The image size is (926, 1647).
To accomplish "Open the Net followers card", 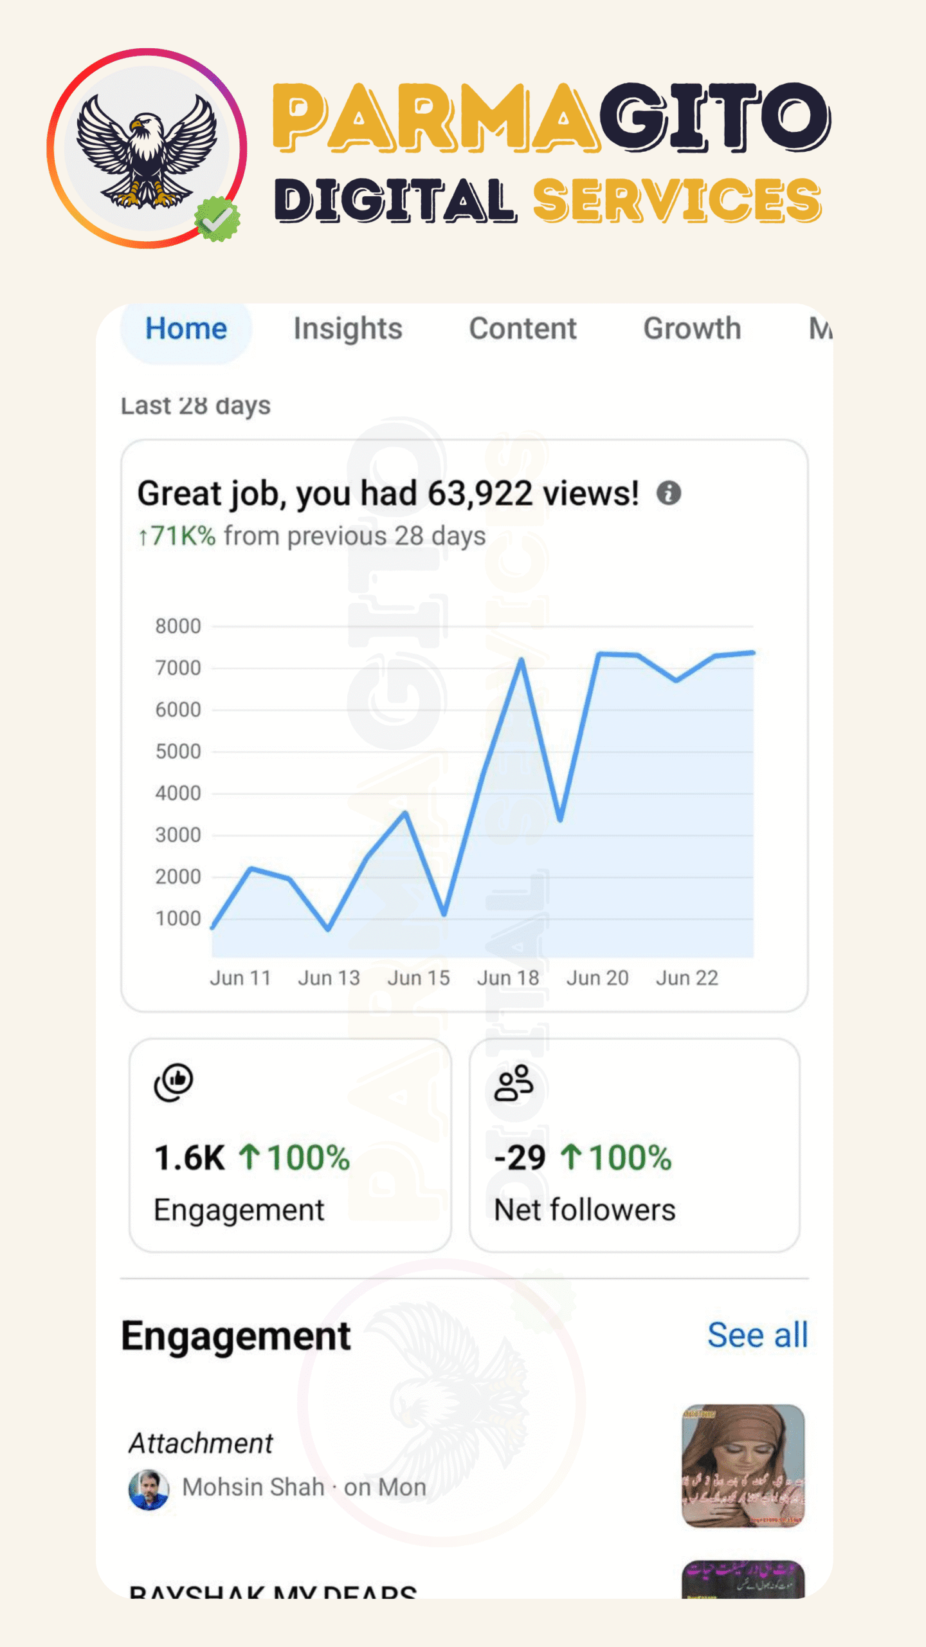I will click(634, 1145).
